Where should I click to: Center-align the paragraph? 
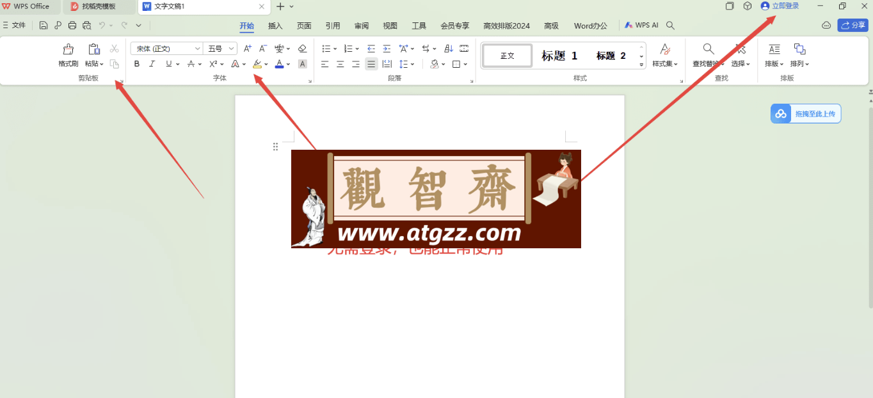pos(340,64)
